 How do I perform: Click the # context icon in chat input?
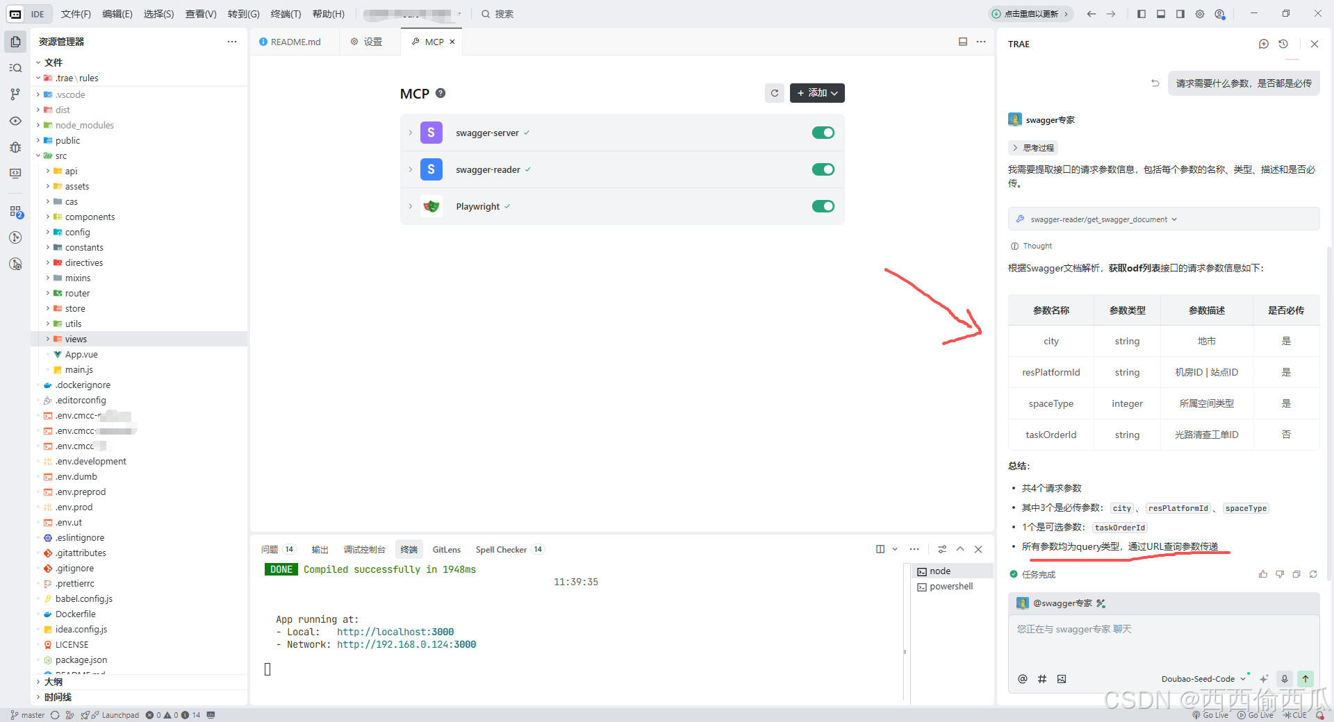tap(1042, 679)
